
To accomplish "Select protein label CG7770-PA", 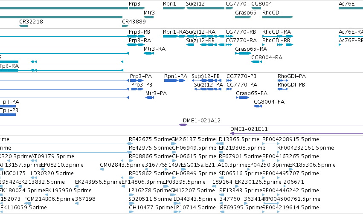I will pos(242,85).
